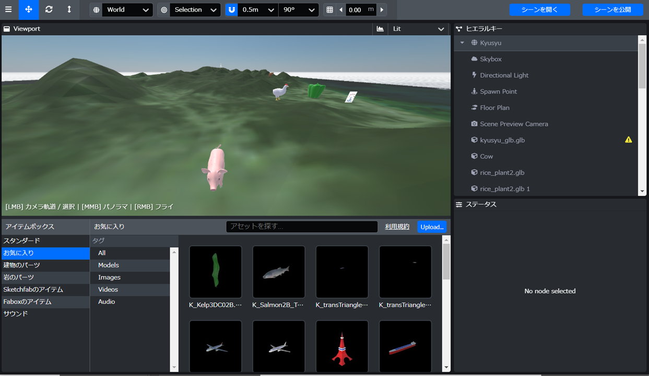Viewport: 649px width, 376px height.
Task: Select the K_Salmon2B asset thumbnail
Action: (278, 272)
